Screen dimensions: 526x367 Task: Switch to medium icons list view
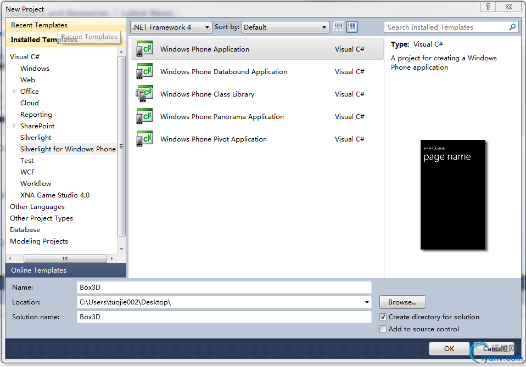pyautogui.click(x=352, y=27)
